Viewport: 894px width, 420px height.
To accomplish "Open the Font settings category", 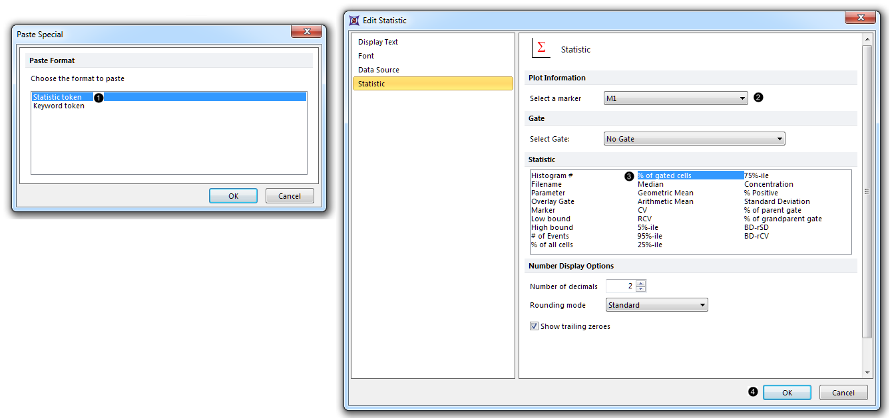I will [x=366, y=56].
